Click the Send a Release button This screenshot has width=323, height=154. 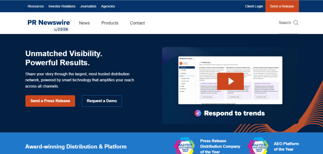[x=282, y=6]
